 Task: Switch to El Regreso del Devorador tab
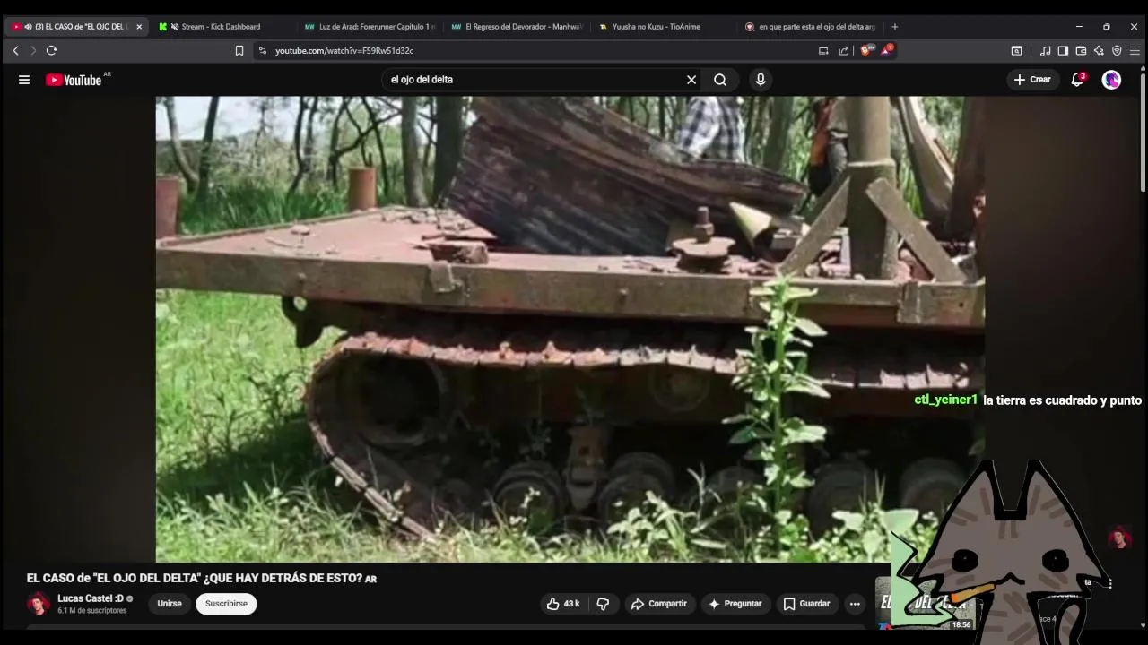516,27
